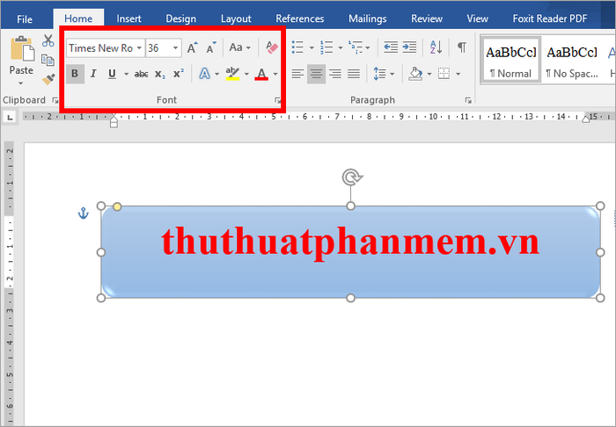Screen dimensions: 616x427
Task: Insert a numbered list
Action: click(326, 47)
